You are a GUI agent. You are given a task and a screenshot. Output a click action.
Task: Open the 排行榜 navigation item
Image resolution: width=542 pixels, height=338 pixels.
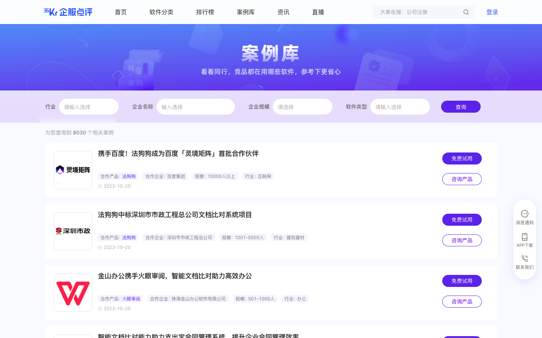pos(205,12)
